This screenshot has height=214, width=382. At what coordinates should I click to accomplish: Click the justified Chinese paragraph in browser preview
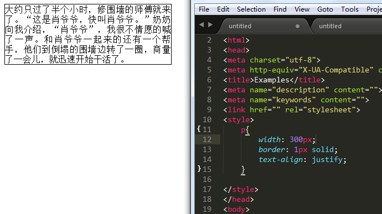(x=88, y=34)
